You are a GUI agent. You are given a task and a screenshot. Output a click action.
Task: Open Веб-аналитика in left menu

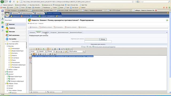15,35
